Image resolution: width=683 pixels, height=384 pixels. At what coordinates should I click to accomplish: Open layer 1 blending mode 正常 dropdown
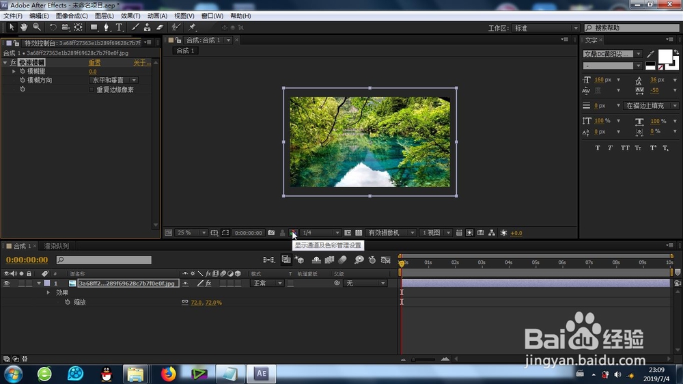268,284
